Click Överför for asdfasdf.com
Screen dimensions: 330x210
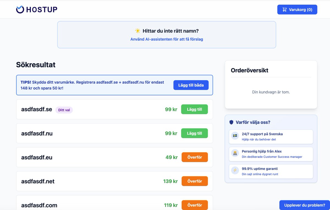[x=195, y=205]
